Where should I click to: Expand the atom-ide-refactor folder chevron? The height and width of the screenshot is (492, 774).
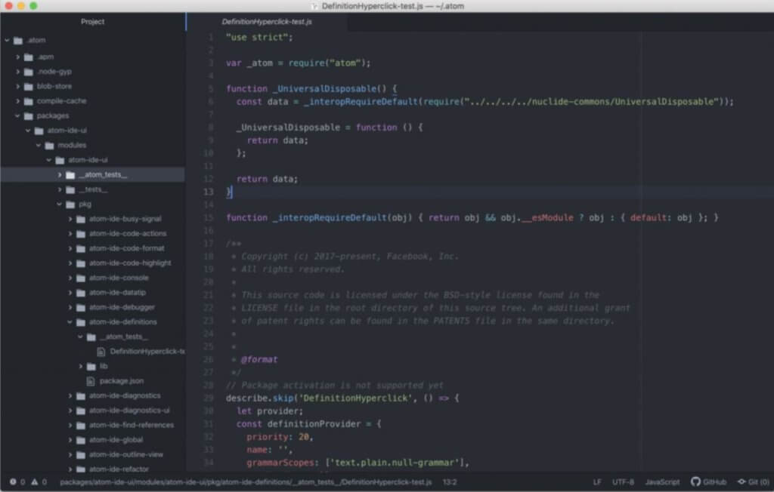(x=70, y=469)
